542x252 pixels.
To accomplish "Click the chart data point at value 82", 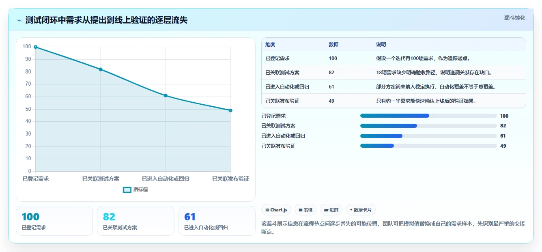I will (101, 69).
